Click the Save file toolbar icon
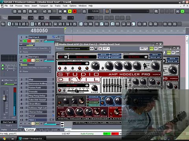 (x=24, y=11)
